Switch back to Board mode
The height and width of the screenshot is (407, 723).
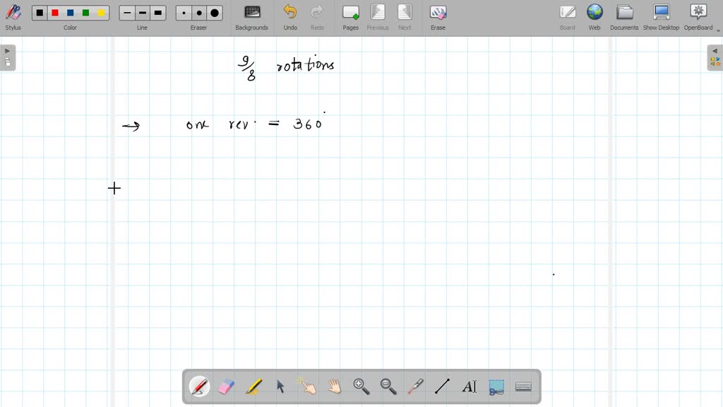click(x=568, y=16)
